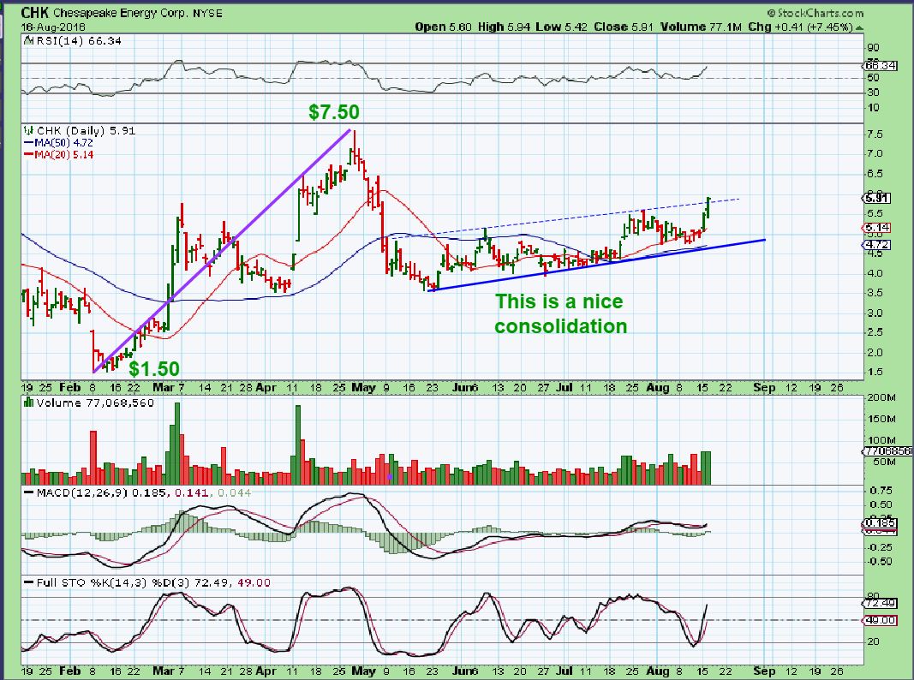Viewport: 914px width, 680px height.
Task: Click the 200M volume axis label
Action: 881,397
